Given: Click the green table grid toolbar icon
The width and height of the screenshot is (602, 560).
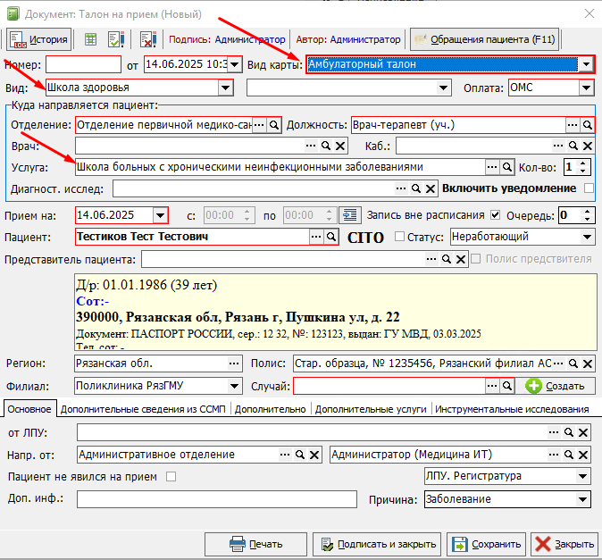Looking at the screenshot, I should coord(90,39).
